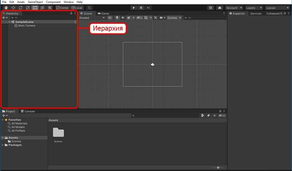The width and height of the screenshot is (292, 171).
Task: Search by type icon in Project
Action: click(x=202, y=116)
